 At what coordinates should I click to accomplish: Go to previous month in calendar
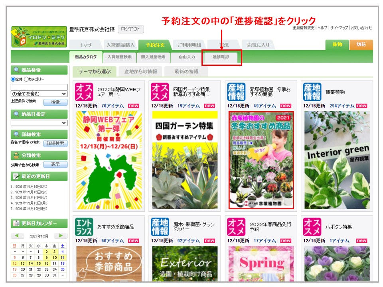18,236
